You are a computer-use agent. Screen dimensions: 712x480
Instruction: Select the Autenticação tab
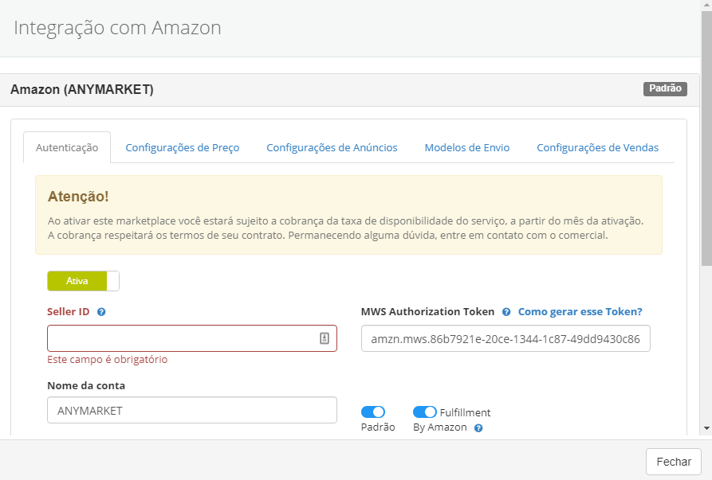click(67, 148)
